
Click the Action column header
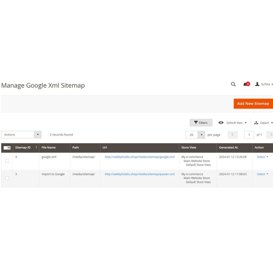pos(259,147)
